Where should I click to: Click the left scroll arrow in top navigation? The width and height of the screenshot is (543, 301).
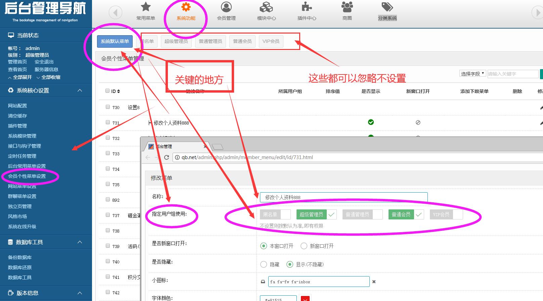pos(115,13)
